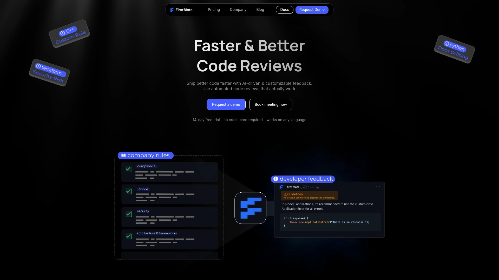Click the Docs navigation link
Viewport: 499px width, 280px height.
285,10
